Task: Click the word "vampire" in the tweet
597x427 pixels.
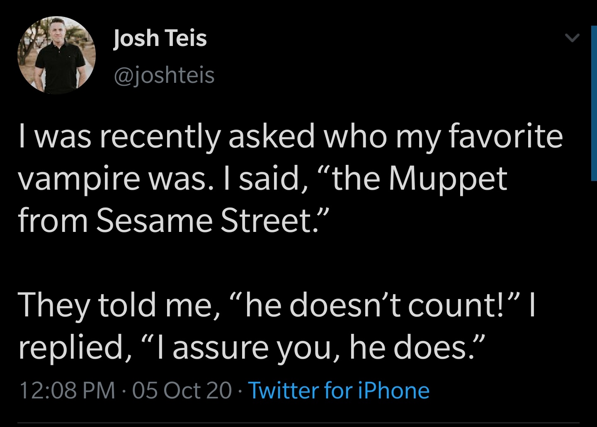Action: pyautogui.click(x=79, y=179)
